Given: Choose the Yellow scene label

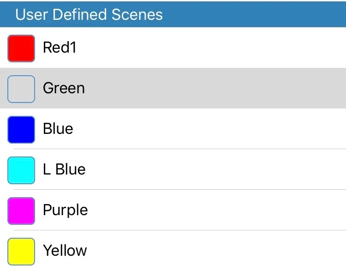Looking at the screenshot, I should [x=65, y=251].
